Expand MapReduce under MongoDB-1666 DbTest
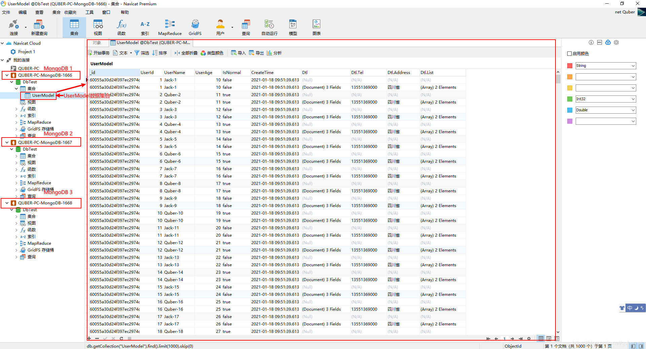Screen dimensions: 646x349 tap(16, 122)
